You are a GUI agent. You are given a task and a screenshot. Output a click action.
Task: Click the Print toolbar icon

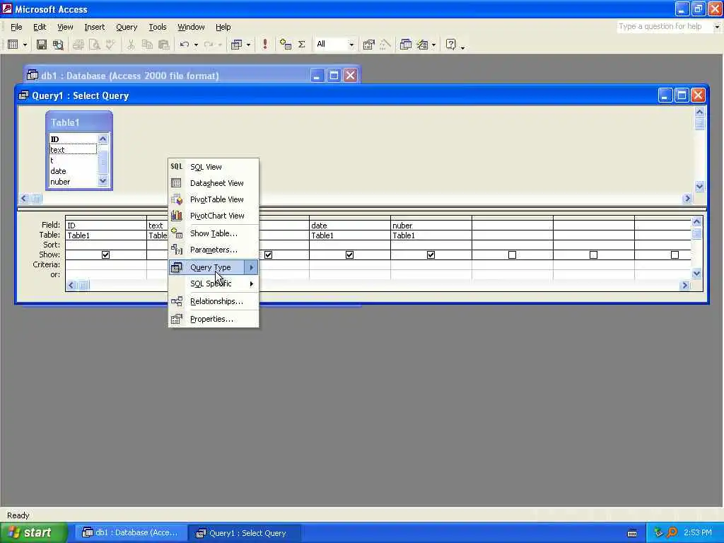tap(78, 45)
